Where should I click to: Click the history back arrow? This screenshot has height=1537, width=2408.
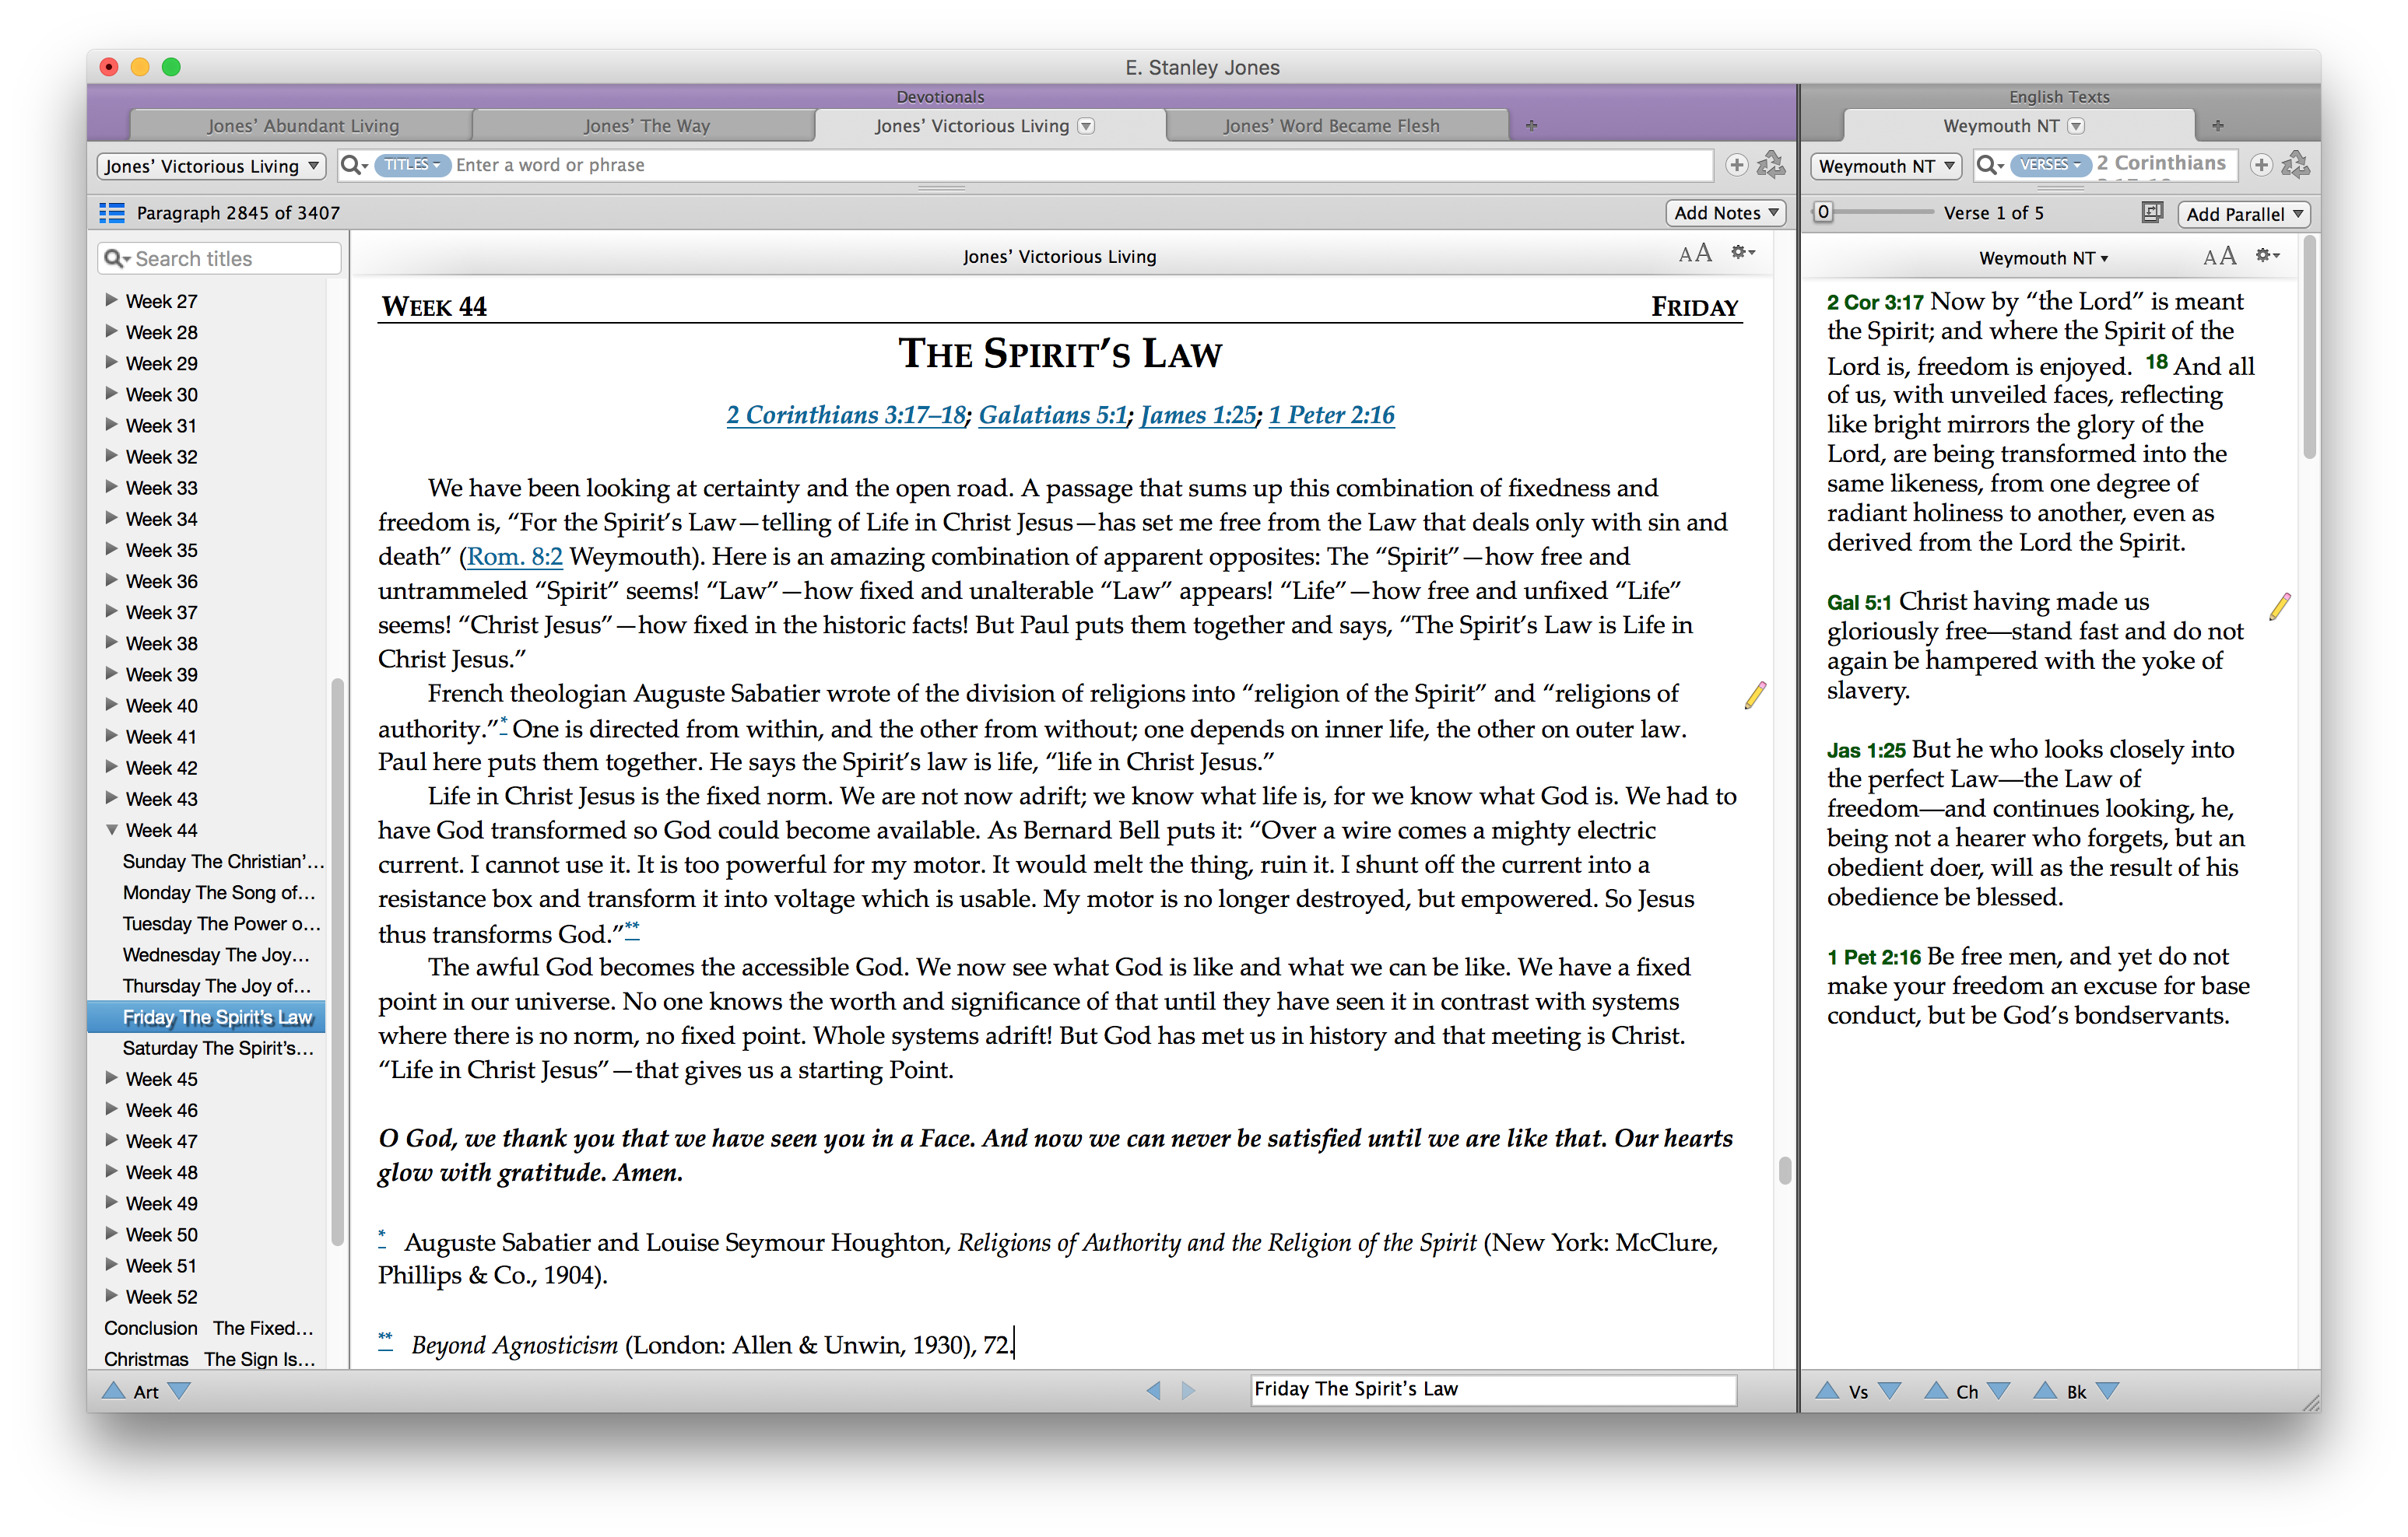[x=1153, y=1390]
